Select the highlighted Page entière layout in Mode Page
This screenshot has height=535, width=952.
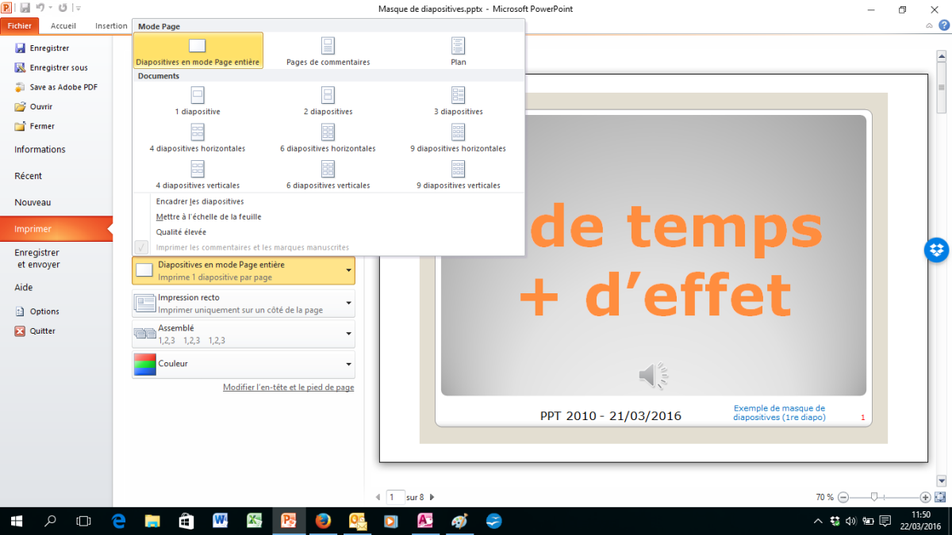[198, 51]
